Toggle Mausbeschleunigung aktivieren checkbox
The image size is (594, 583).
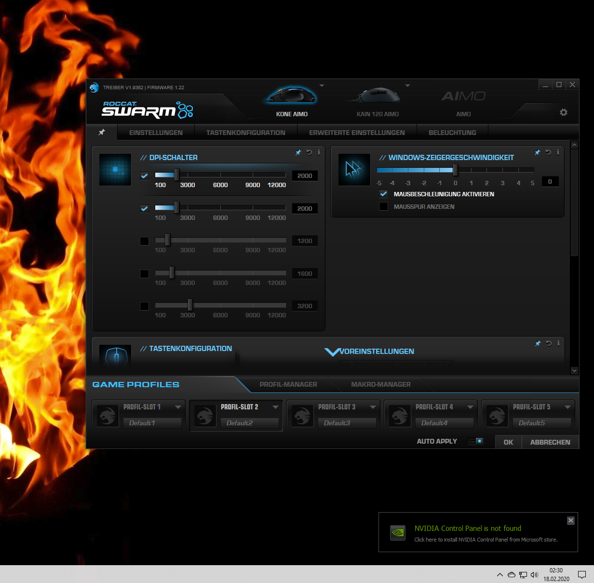[383, 194]
